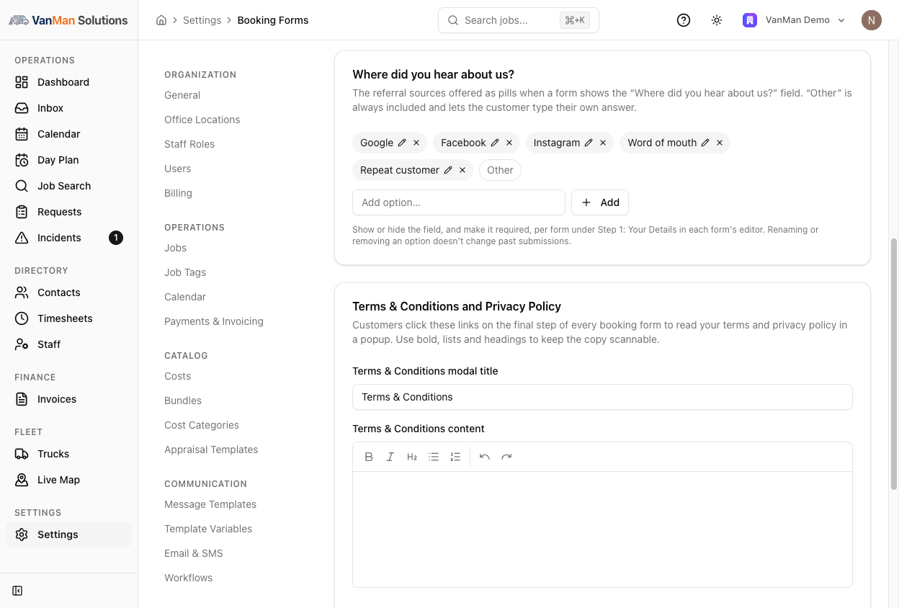Edit the Word of mouth option
Image resolution: width=899 pixels, height=608 pixels.
[705, 143]
